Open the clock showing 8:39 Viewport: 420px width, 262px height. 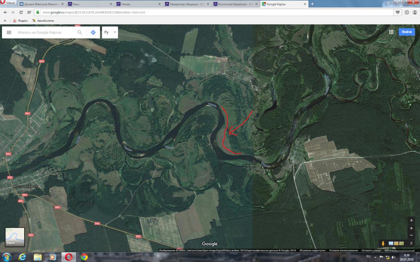tap(407, 257)
